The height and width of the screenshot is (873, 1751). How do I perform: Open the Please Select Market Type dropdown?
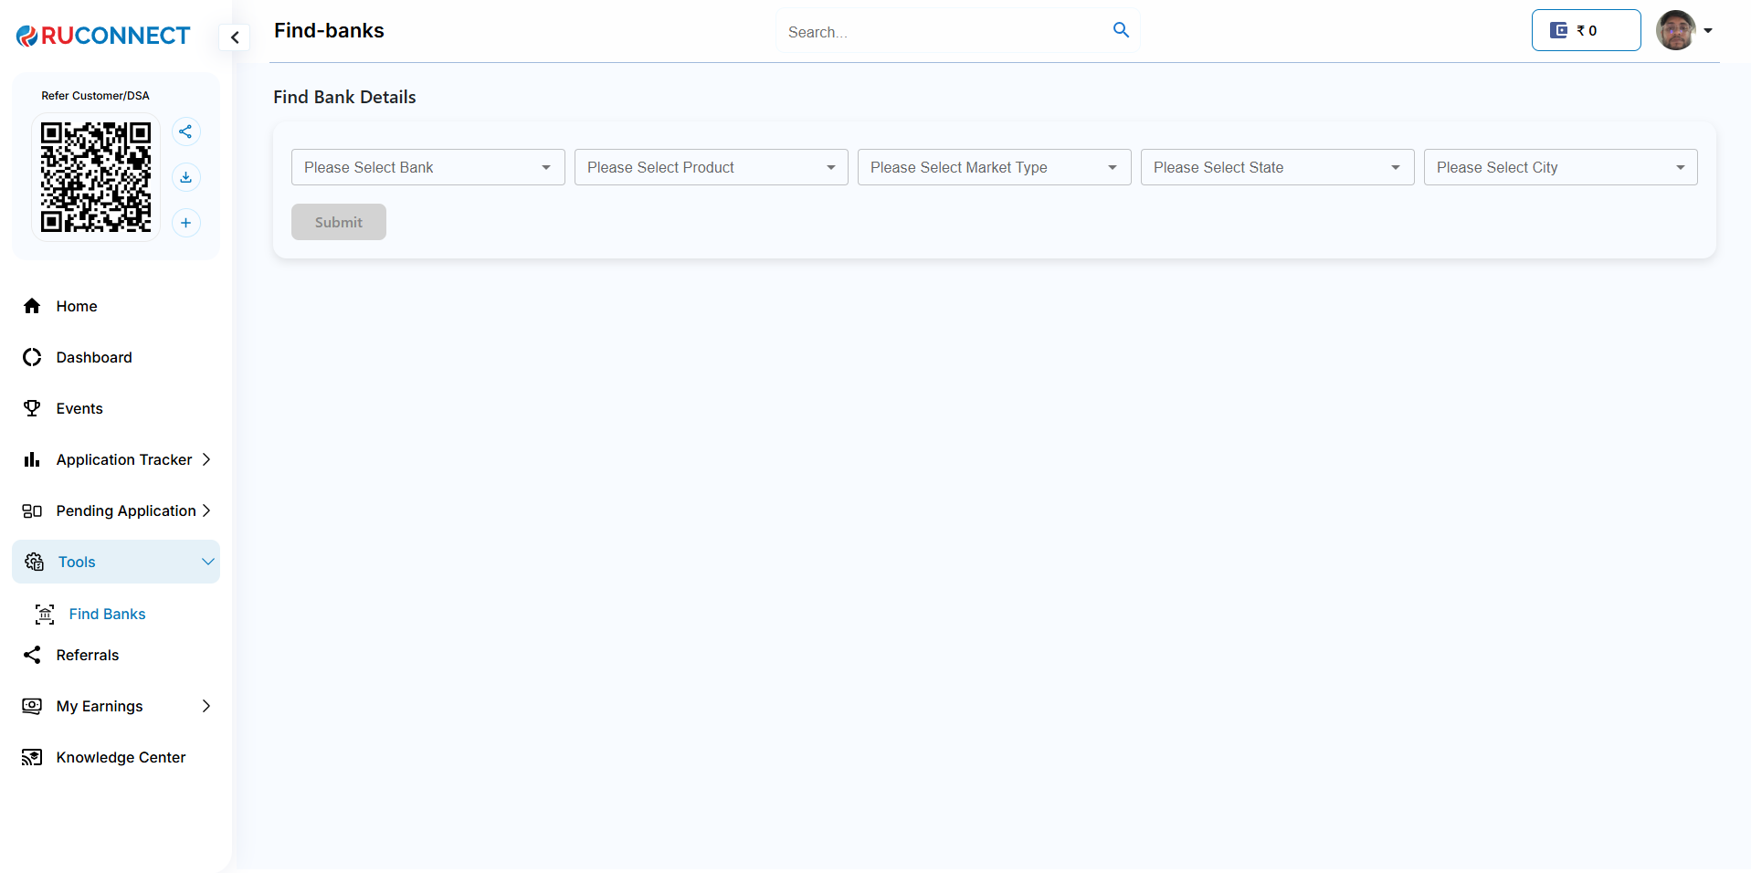coord(994,167)
